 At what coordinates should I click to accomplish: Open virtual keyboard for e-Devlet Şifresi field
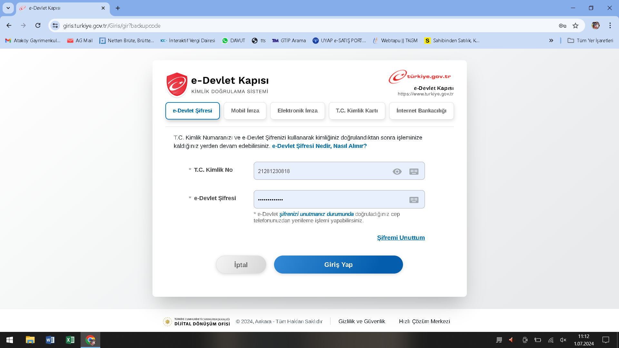point(414,200)
